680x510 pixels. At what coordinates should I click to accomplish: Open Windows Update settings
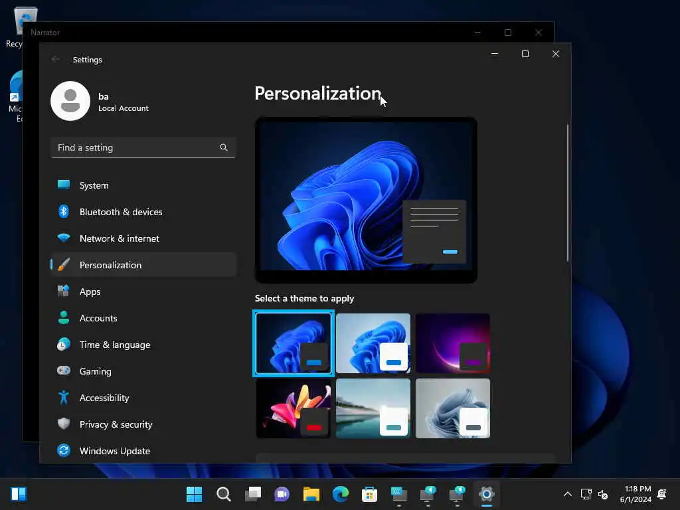pos(143,451)
